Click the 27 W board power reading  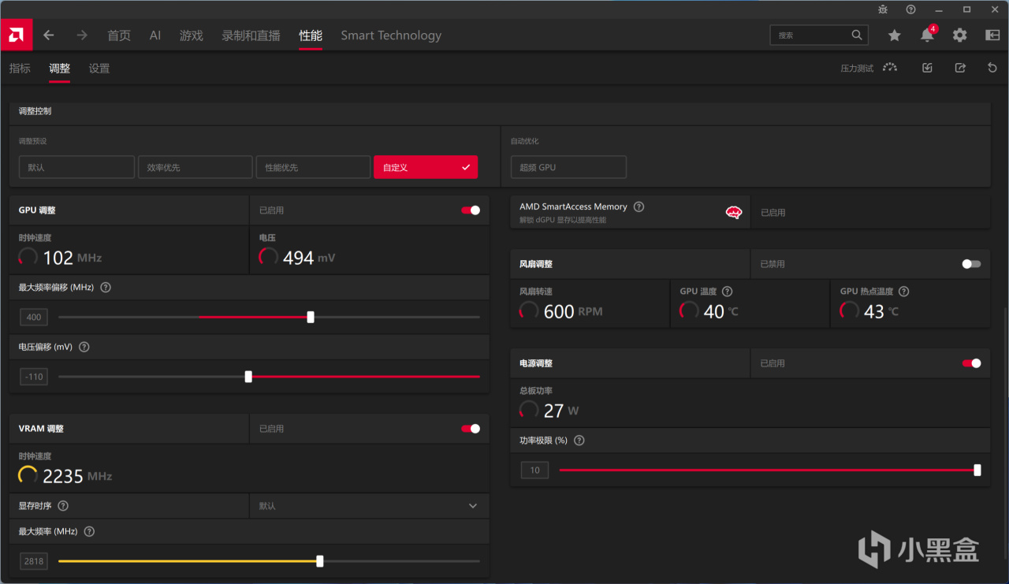pyautogui.click(x=561, y=411)
